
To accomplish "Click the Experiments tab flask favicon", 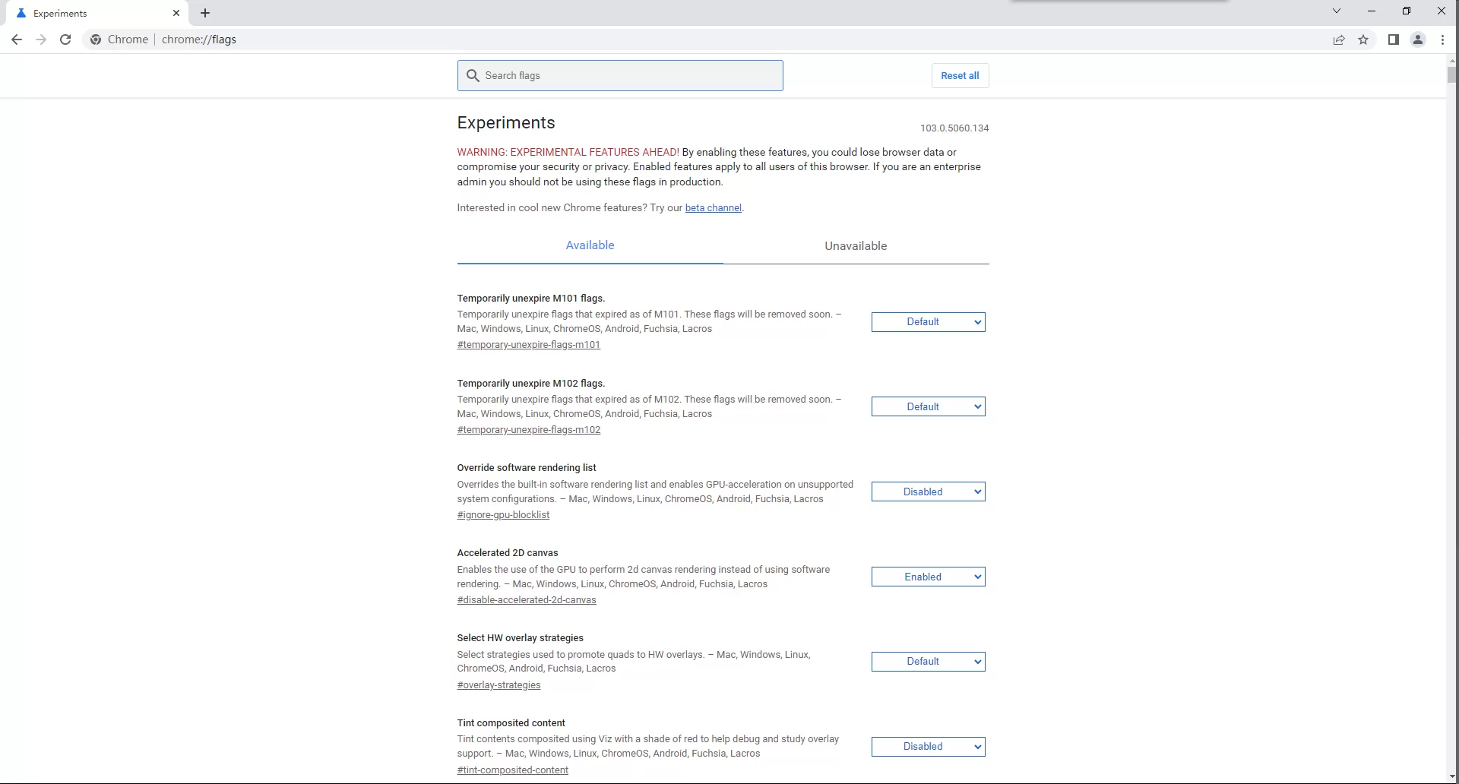I will click(x=21, y=13).
